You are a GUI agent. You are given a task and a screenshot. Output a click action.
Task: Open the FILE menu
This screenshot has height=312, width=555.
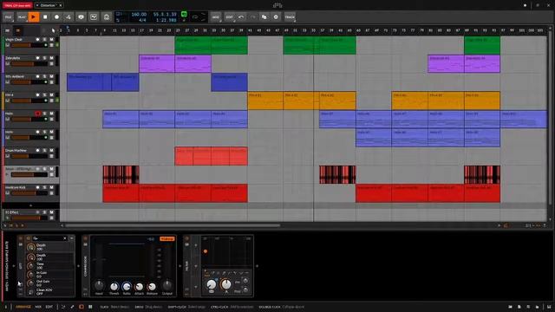8,16
